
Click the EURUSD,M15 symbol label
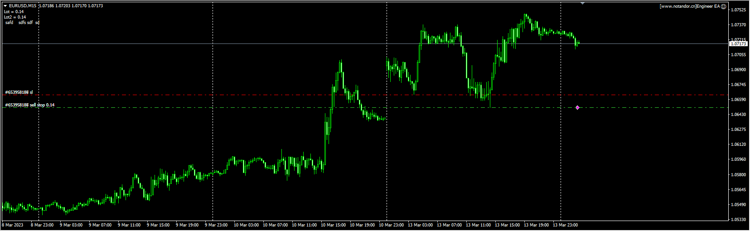[23, 6]
